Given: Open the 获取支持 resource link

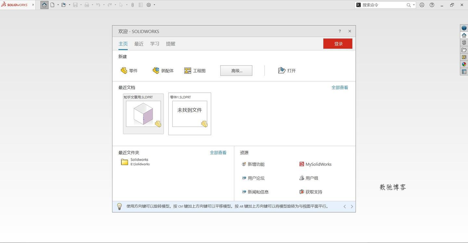Looking at the screenshot, I should pyautogui.click(x=311, y=192).
